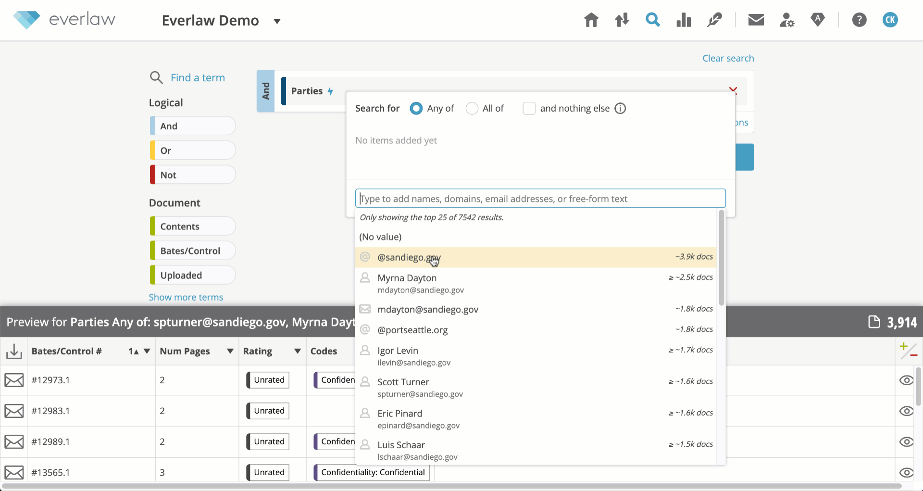Click the Parties names input field
923x491 pixels.
coord(540,198)
